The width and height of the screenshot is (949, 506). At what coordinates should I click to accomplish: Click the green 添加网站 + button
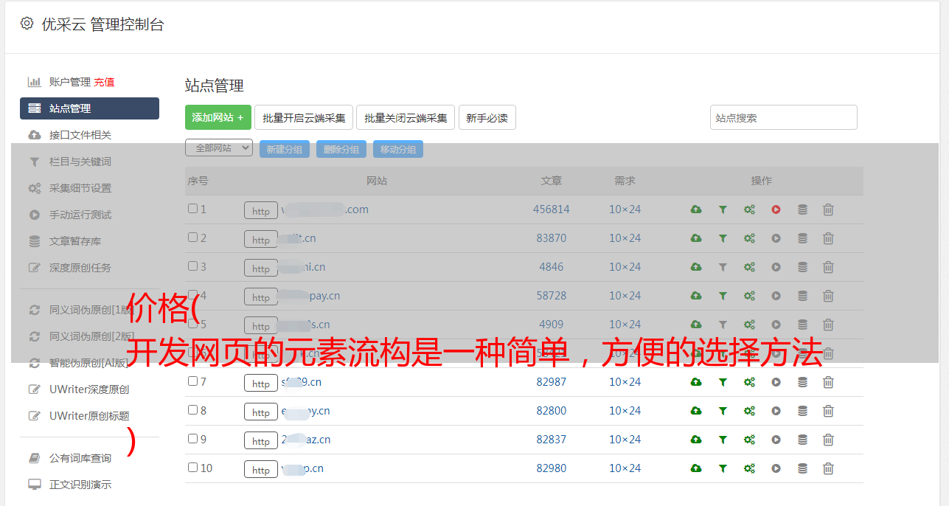point(218,117)
